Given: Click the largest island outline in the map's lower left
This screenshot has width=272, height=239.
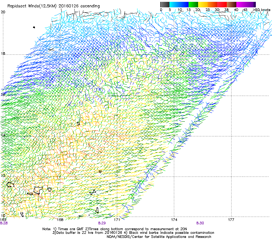Looking at the screenshot, I should click(38, 190).
